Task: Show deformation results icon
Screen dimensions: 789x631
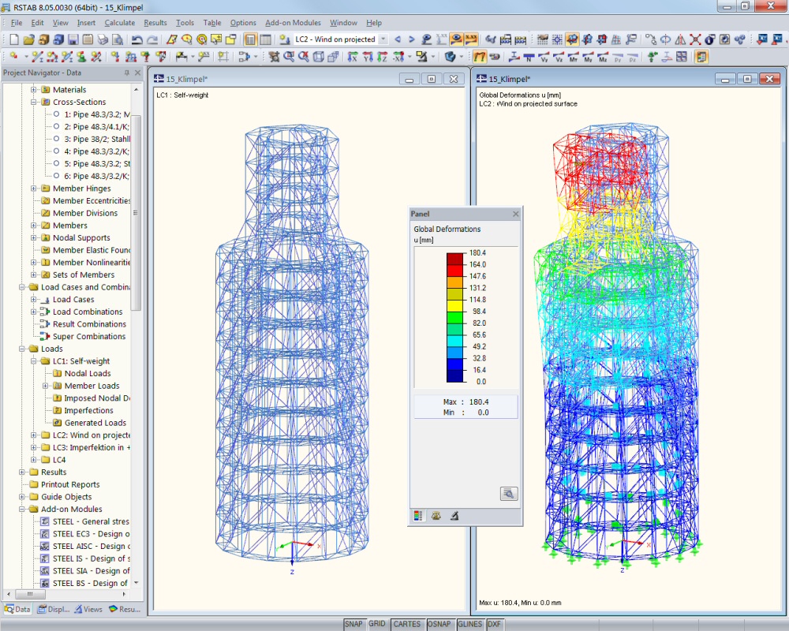Action: click(480, 57)
